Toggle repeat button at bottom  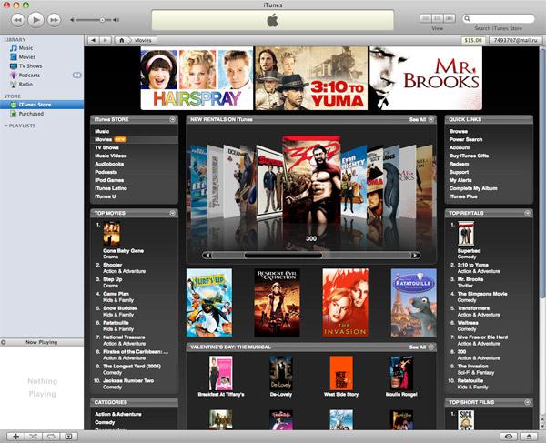point(51,436)
